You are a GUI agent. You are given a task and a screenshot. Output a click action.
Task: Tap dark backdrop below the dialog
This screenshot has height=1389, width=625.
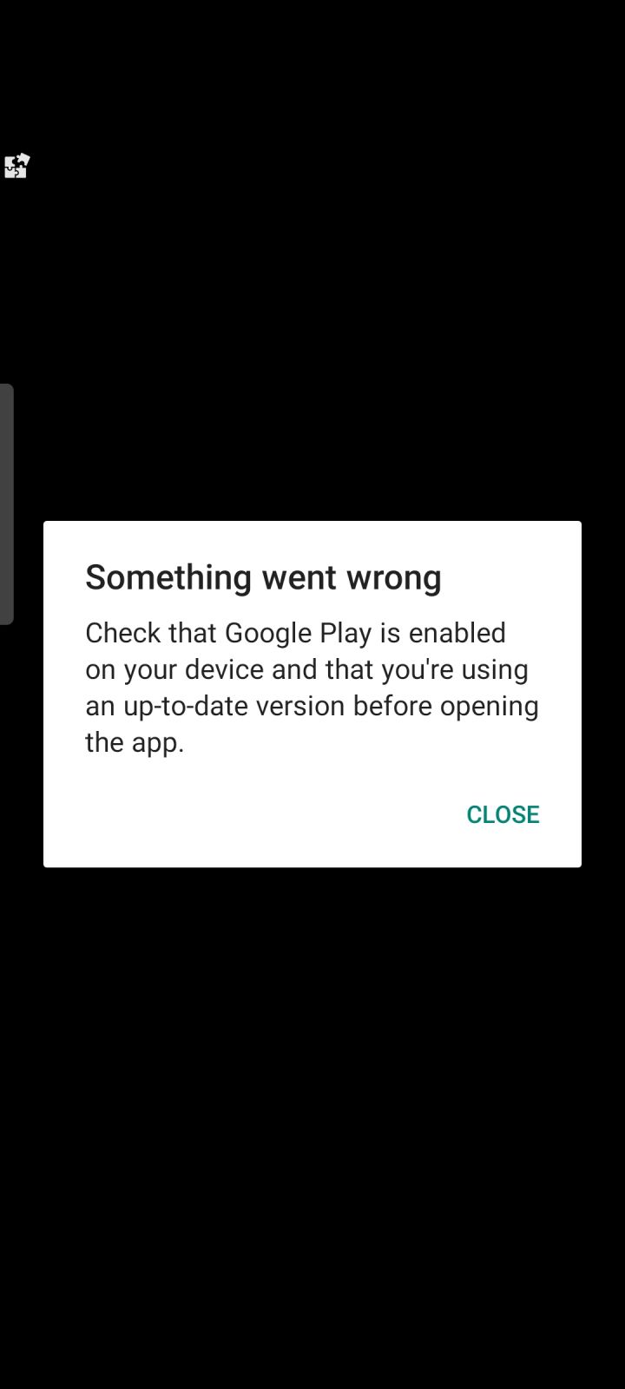coord(312,1129)
